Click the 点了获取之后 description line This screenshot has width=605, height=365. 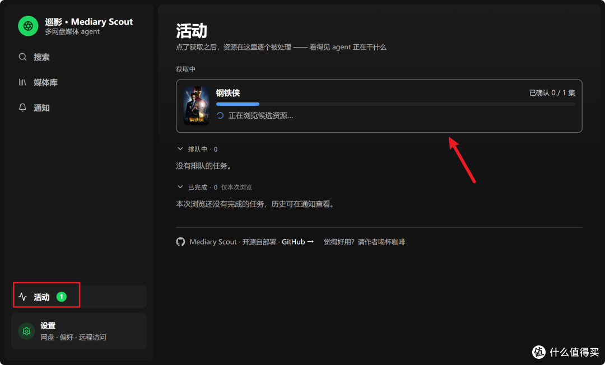[281, 47]
